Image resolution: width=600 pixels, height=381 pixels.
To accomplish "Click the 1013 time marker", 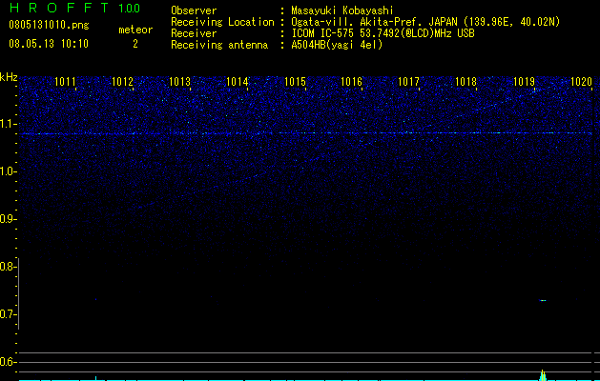I will click(x=179, y=82).
